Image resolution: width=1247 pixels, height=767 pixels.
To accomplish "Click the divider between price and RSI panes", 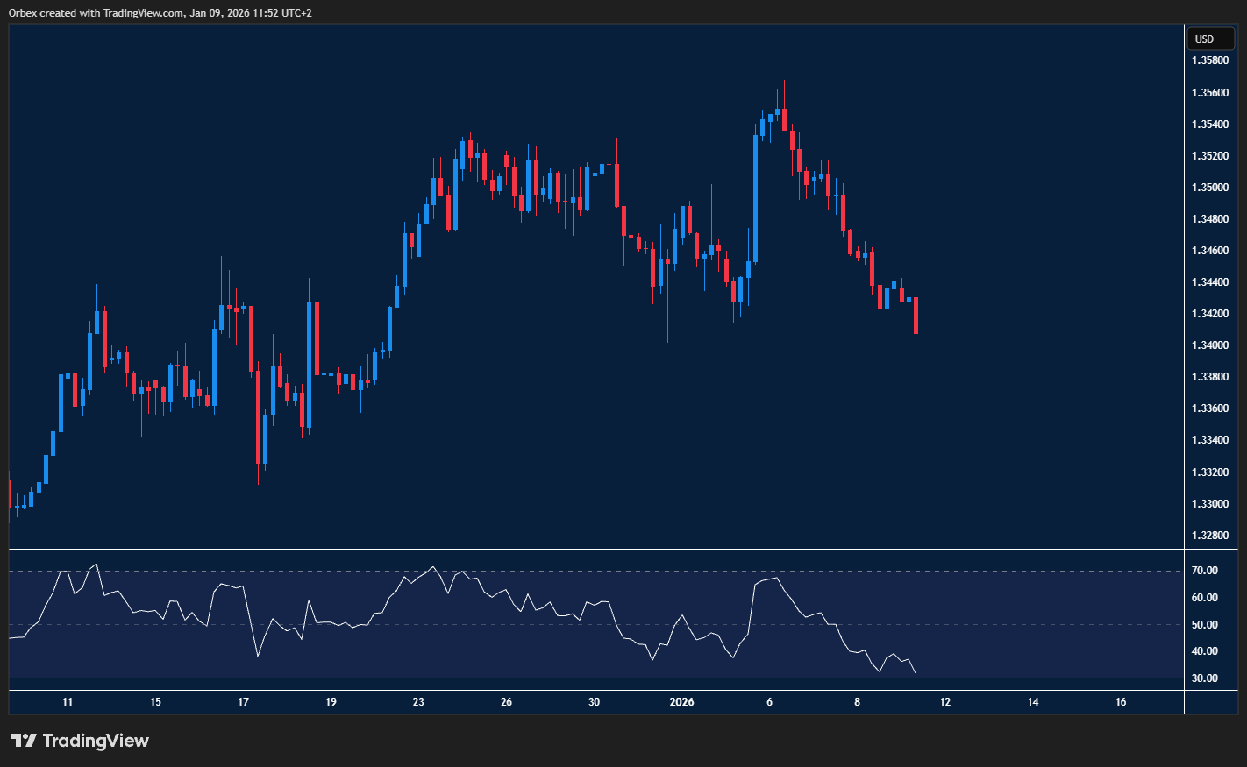I will (x=596, y=550).
